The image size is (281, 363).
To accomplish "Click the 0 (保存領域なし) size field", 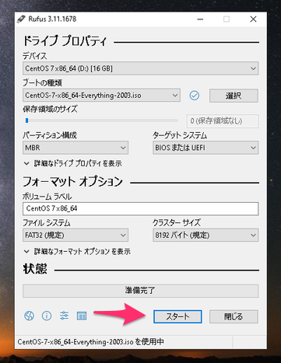I will tap(223, 121).
